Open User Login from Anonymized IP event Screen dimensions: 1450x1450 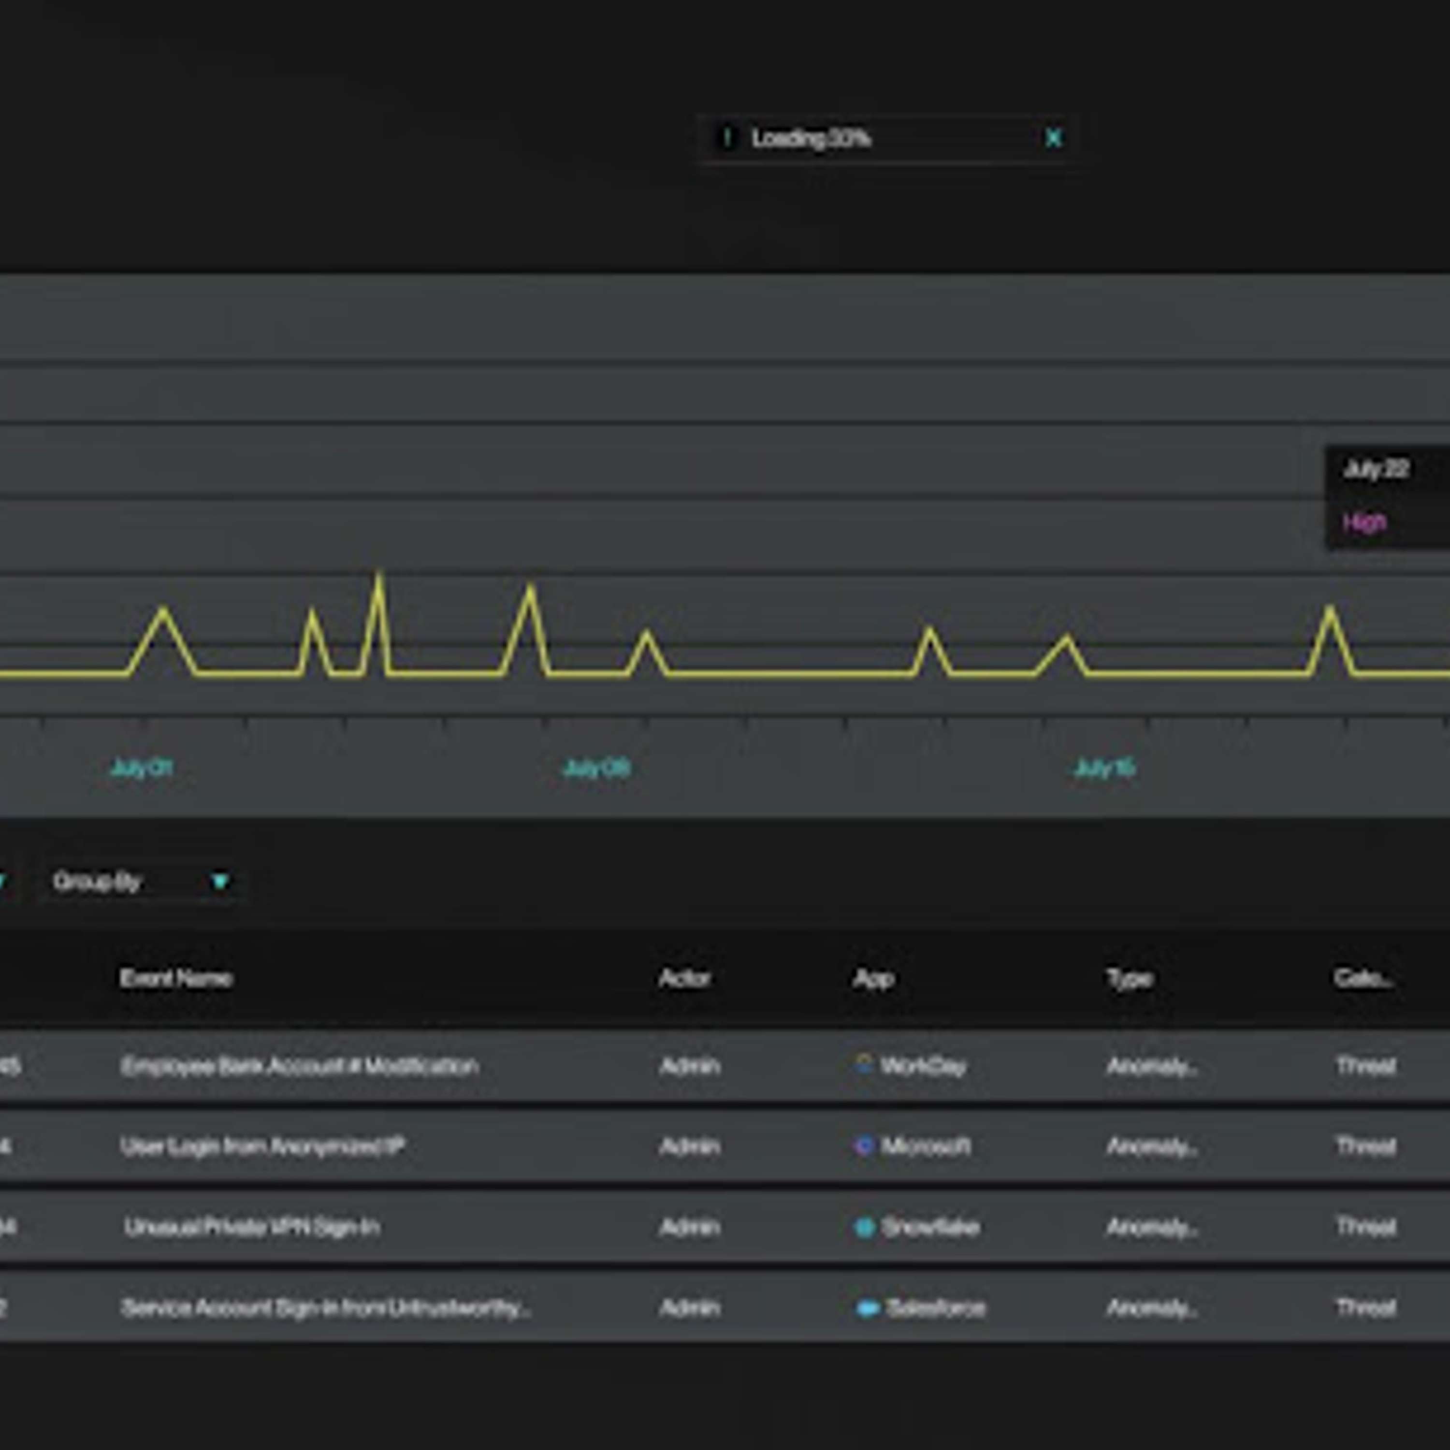click(x=262, y=1146)
